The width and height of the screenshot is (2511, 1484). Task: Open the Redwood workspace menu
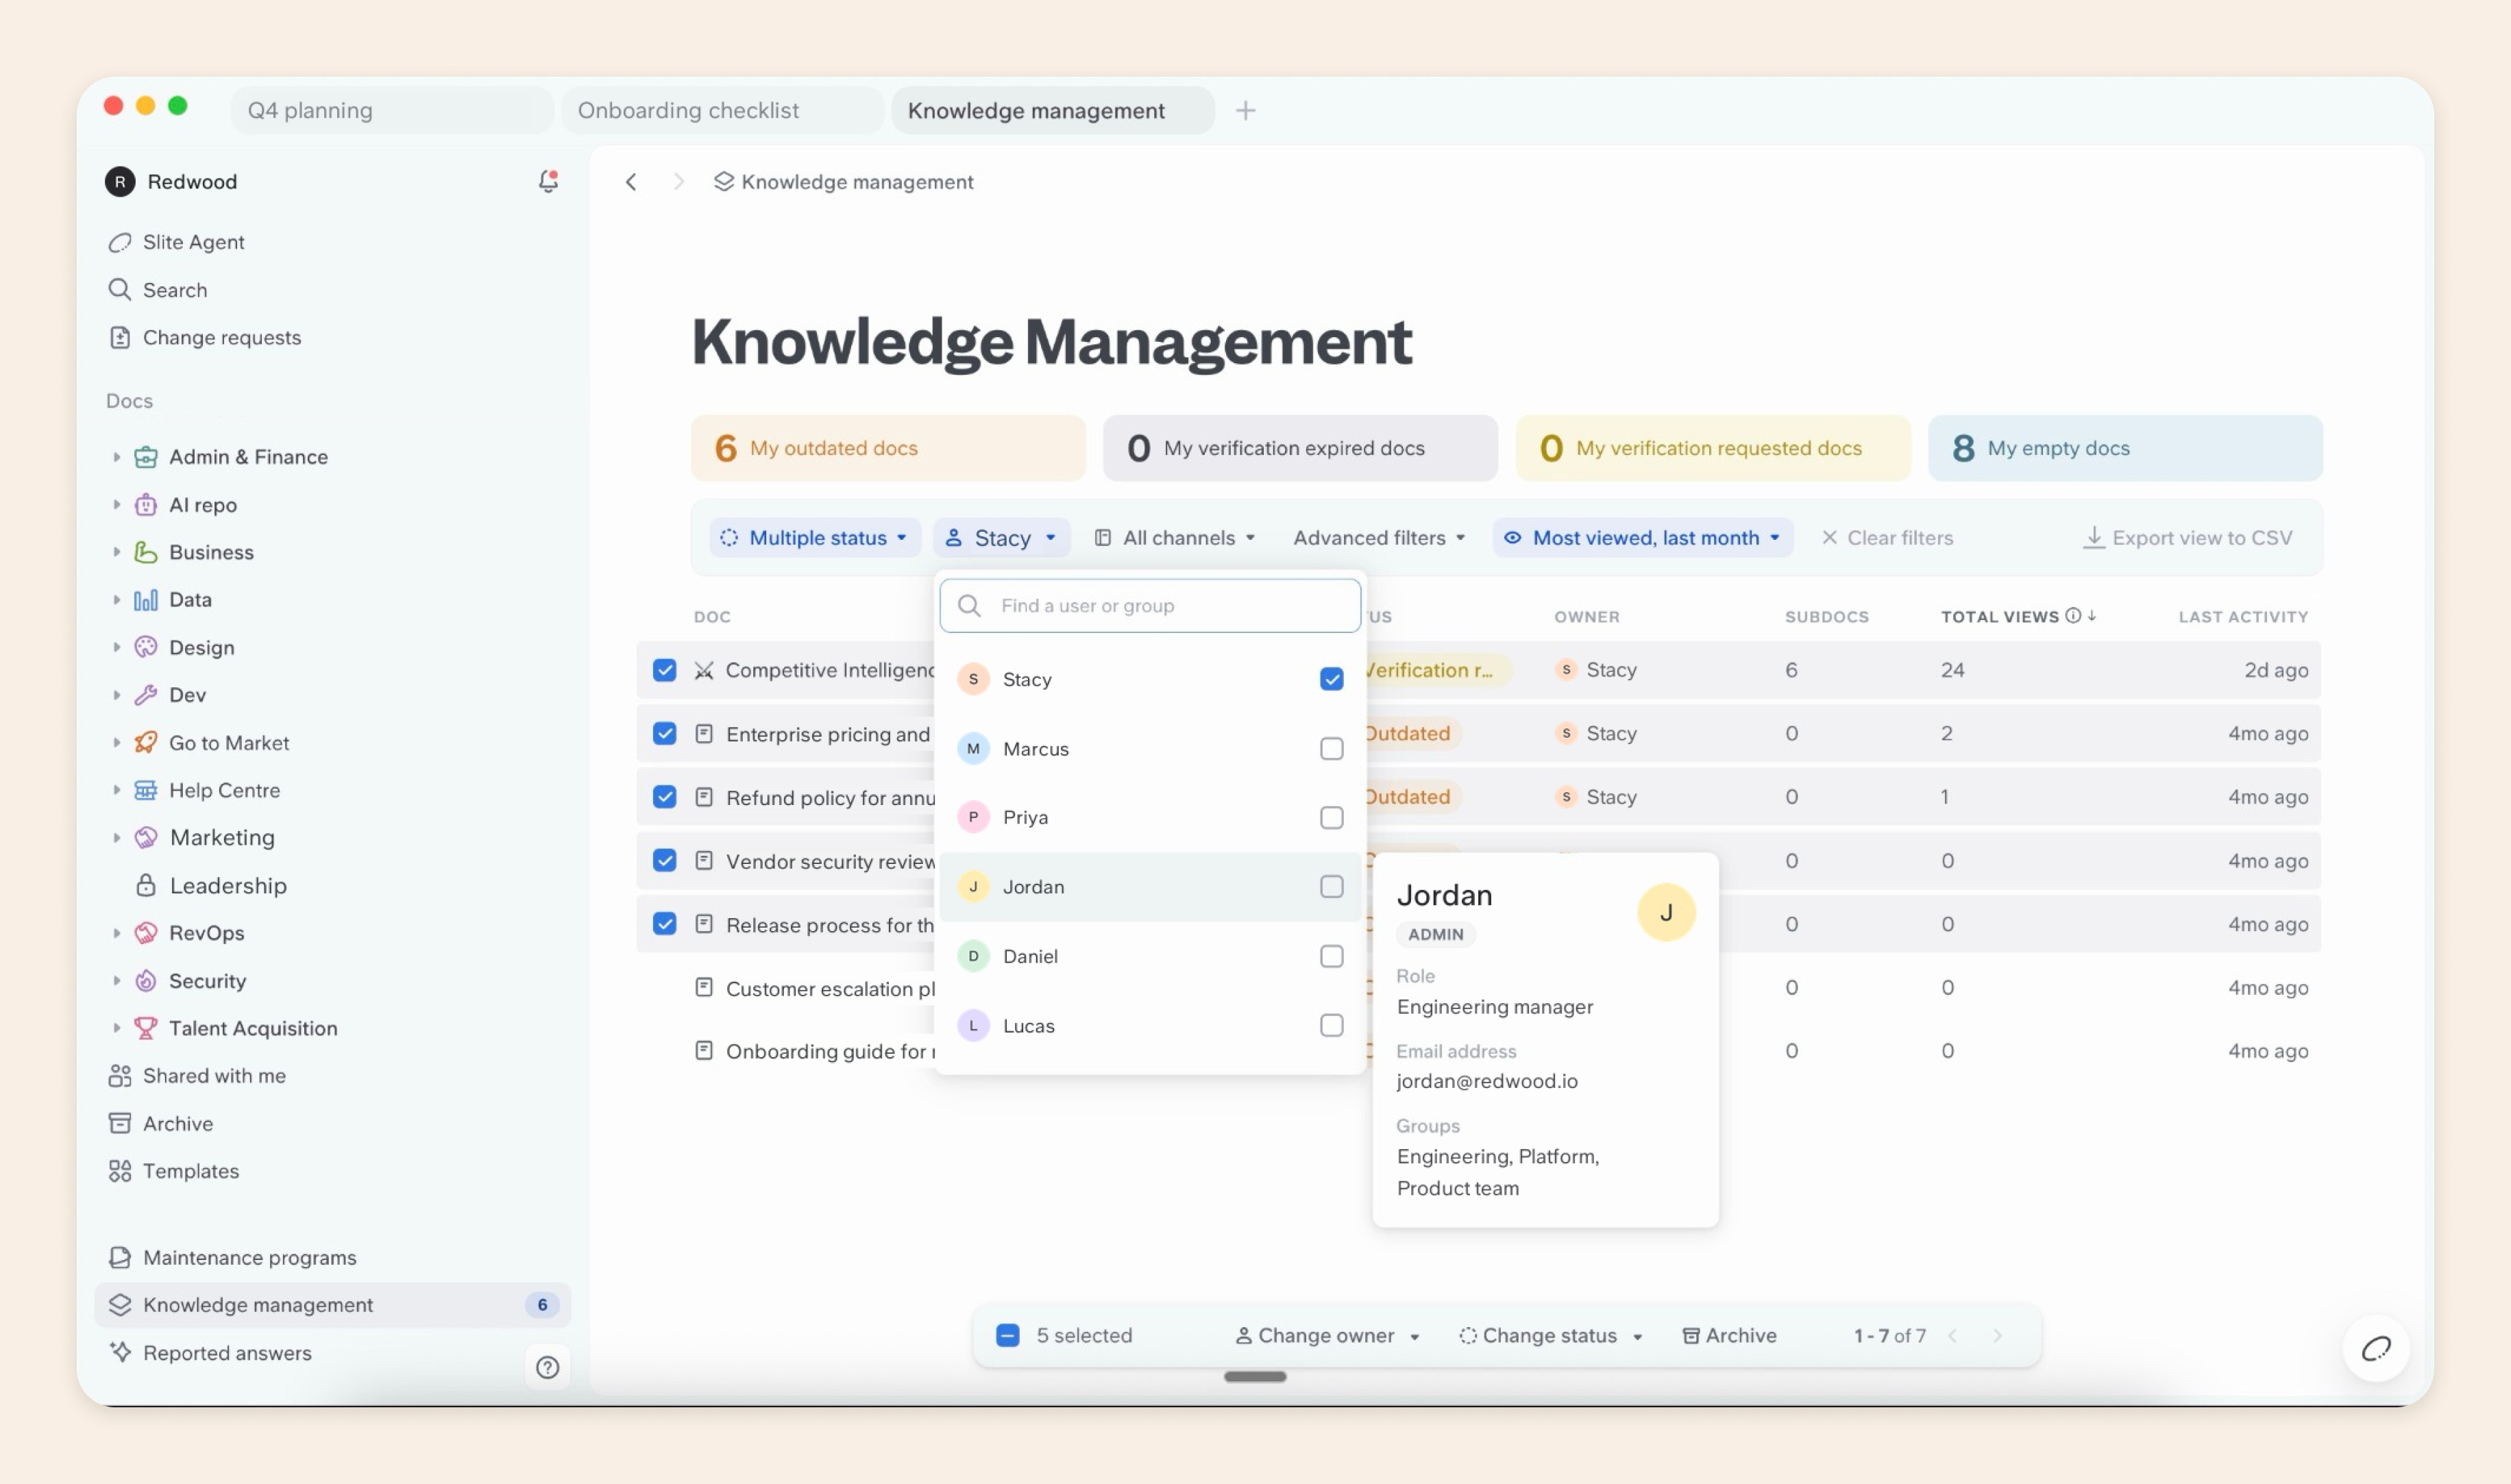click(171, 181)
